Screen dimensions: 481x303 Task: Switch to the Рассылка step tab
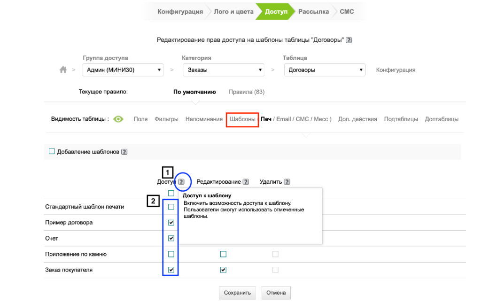[x=313, y=12]
